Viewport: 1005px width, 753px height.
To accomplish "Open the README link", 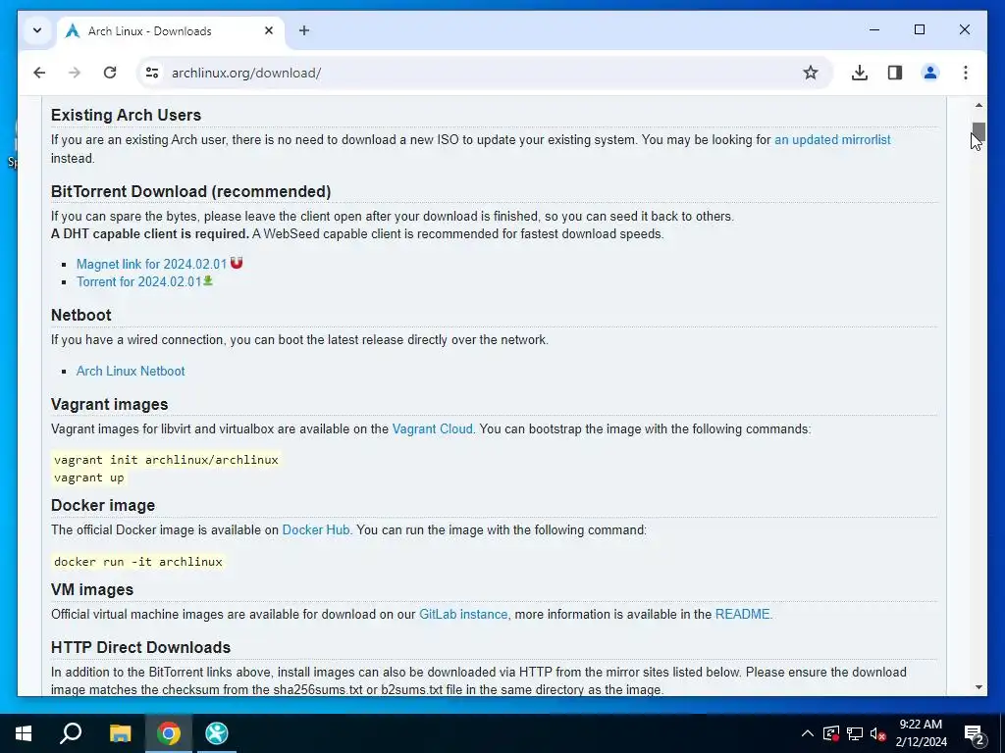I will pyautogui.click(x=742, y=614).
